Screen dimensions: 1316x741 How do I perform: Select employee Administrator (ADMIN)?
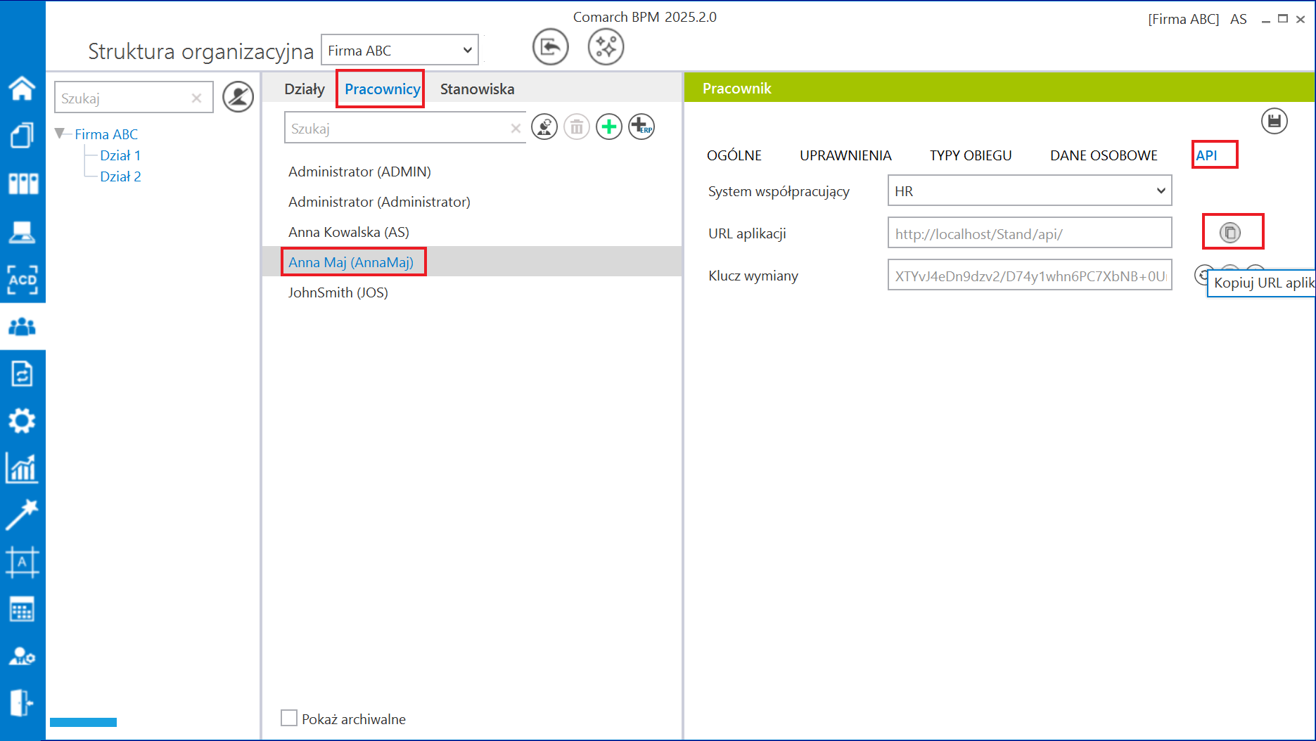click(472, 172)
